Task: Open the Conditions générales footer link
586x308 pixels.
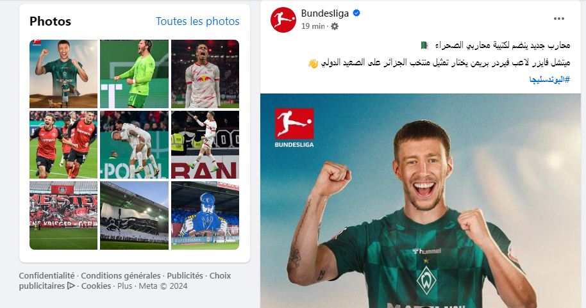Action: (x=121, y=275)
